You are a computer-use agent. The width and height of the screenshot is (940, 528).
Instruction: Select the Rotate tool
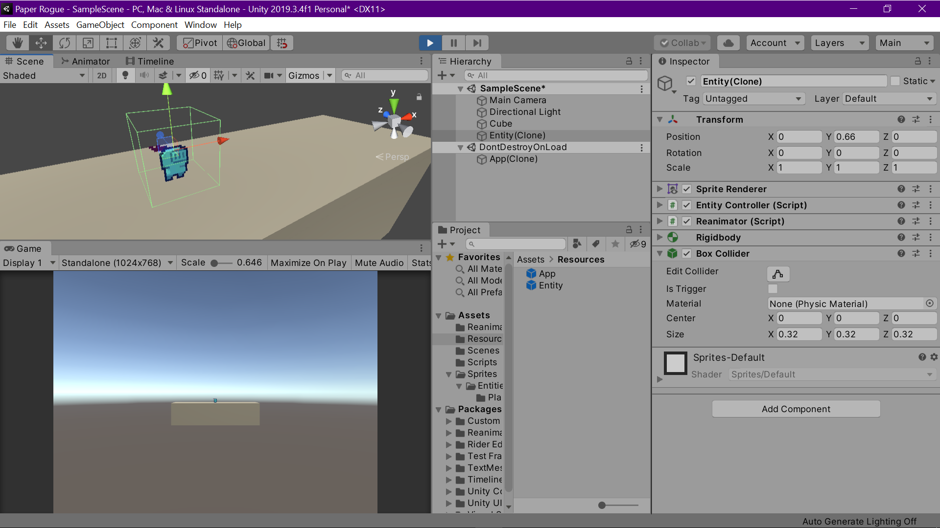[x=65, y=43]
